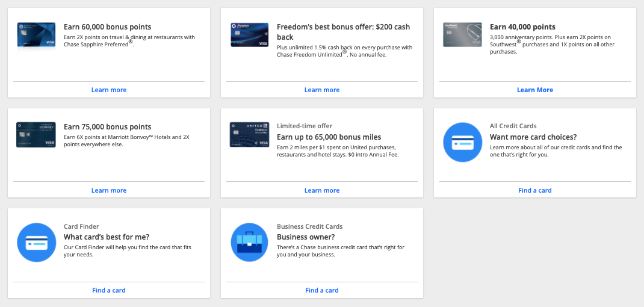644x307 pixels.
Task: Click the Southwest card image
Action: coord(462,34)
